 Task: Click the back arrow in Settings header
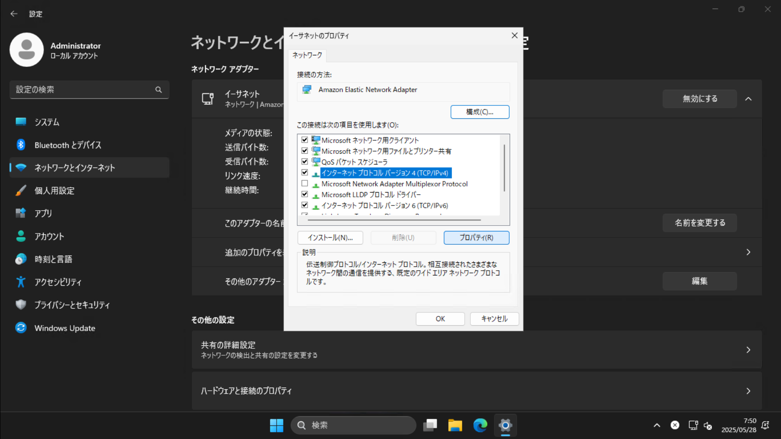pyautogui.click(x=14, y=14)
